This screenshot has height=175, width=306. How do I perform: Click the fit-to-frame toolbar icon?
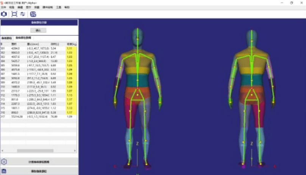click(14, 14)
